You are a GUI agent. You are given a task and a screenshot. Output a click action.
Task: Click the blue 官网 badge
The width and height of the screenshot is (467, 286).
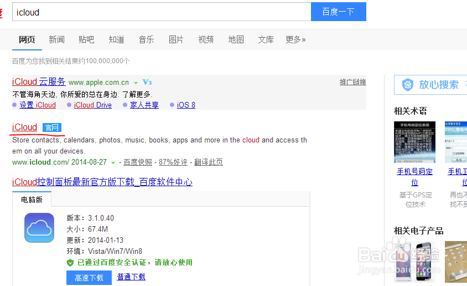(x=52, y=127)
